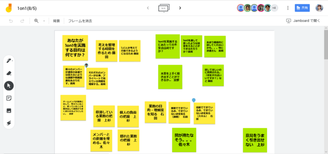
Task: Click the third collaborator avatar
Action: pyautogui.click(x=254, y=8)
